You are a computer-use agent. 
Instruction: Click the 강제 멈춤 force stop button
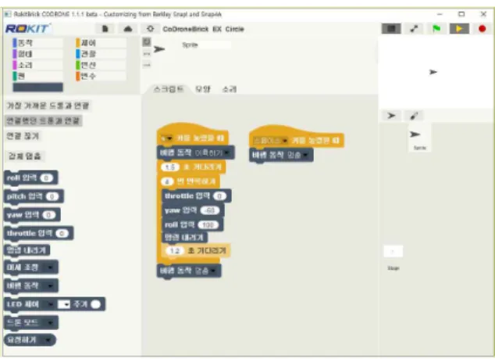click(x=25, y=156)
